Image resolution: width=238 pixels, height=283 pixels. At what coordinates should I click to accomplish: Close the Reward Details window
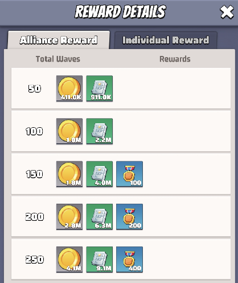click(227, 12)
